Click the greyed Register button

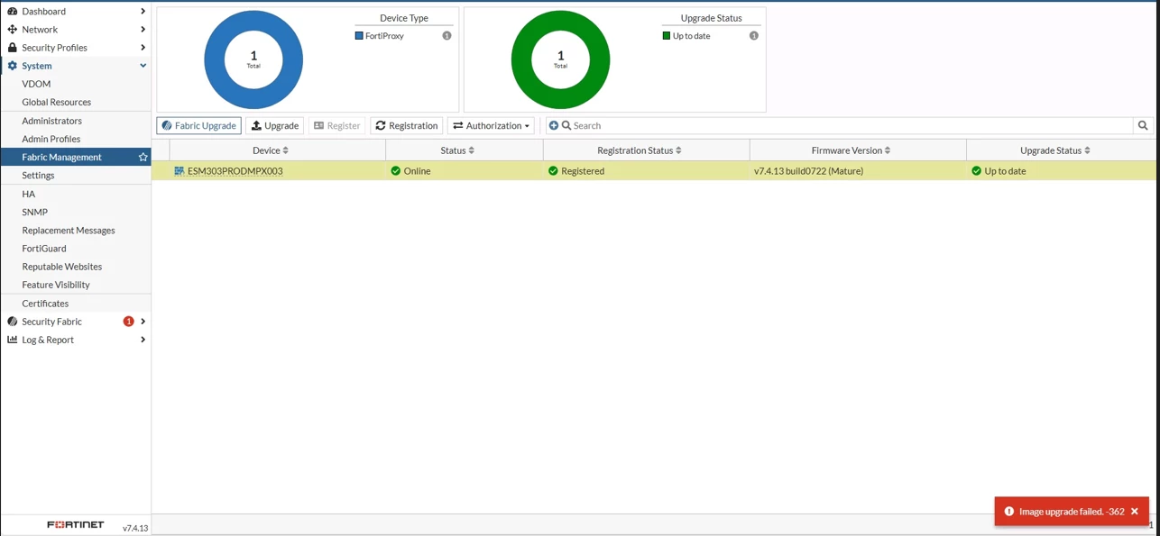[337, 125]
